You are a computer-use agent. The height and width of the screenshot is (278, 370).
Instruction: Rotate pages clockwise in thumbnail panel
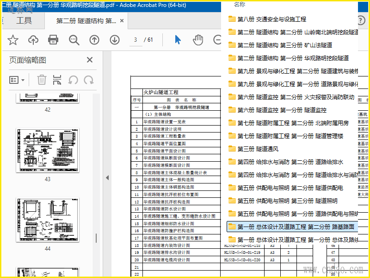coord(88,80)
